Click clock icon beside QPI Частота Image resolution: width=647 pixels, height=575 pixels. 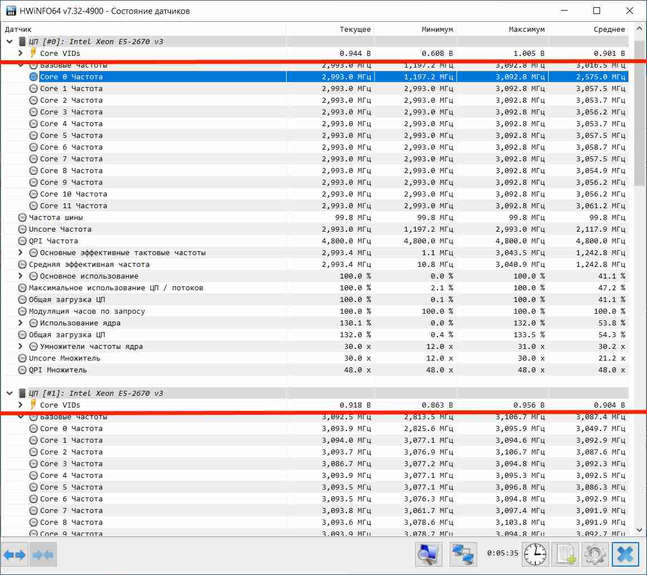tap(22, 241)
